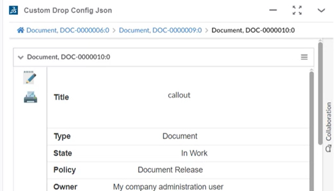The image size is (334, 191).
Task: Click the 3DS Dassault logo icon
Action: [13, 10]
